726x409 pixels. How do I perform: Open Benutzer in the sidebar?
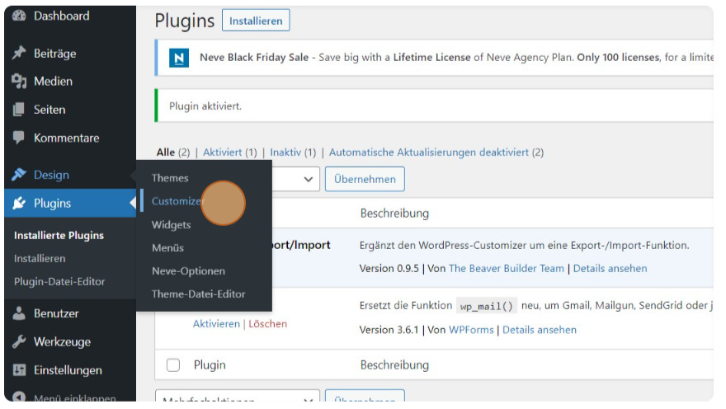click(x=56, y=313)
